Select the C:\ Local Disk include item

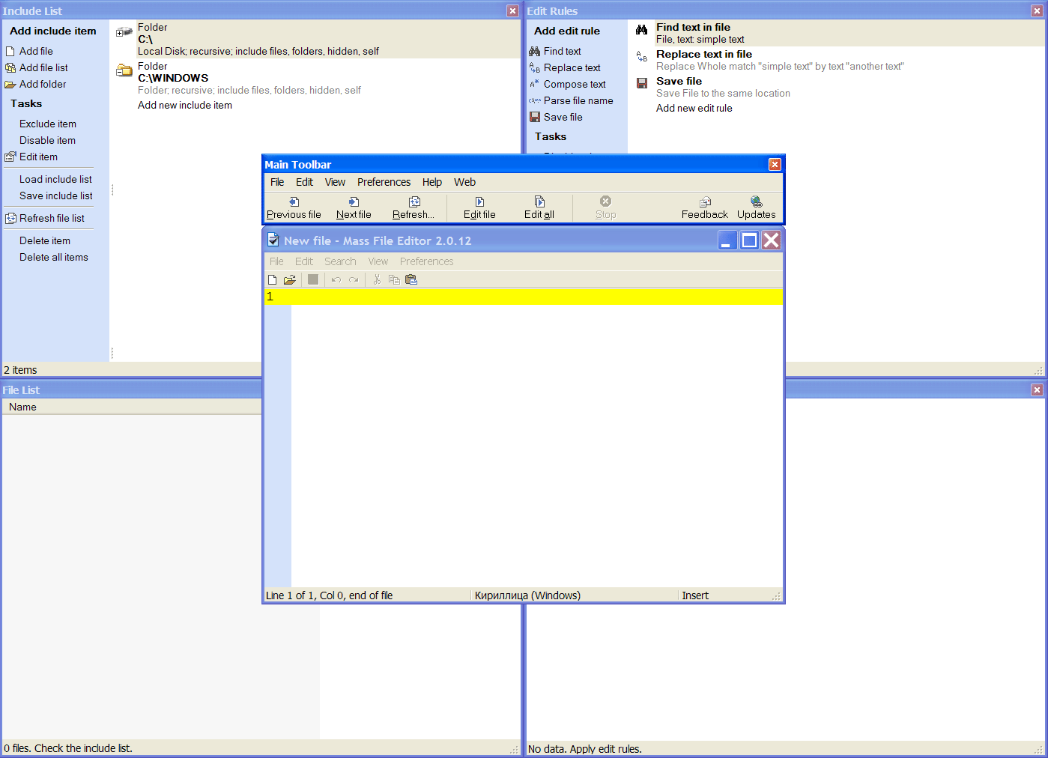pos(315,39)
